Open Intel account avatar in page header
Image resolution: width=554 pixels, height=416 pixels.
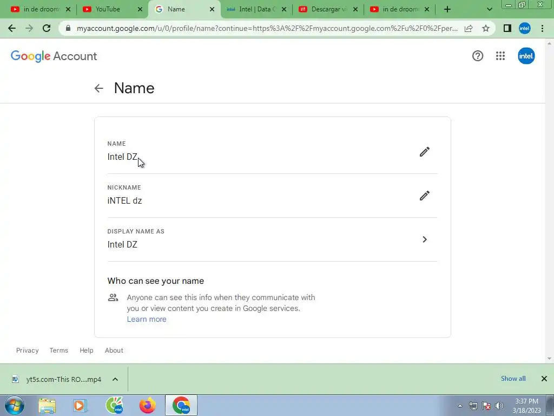(526, 56)
